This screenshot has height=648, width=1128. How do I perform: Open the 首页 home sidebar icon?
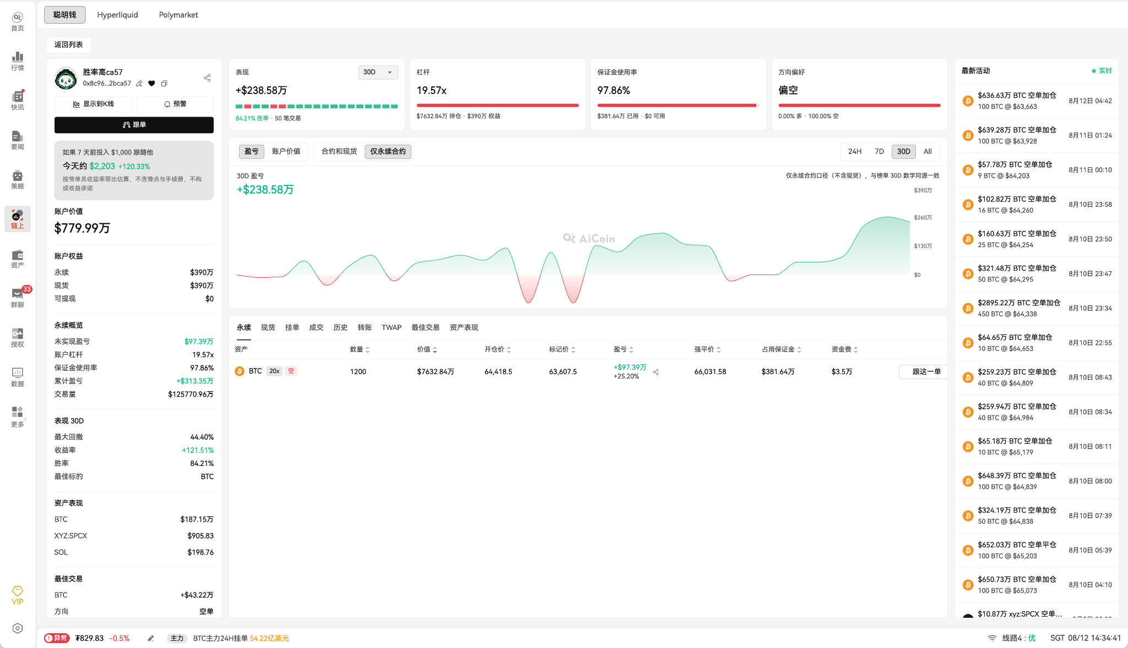tap(18, 22)
